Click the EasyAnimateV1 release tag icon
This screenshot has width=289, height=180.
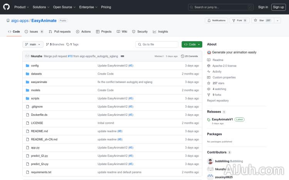click(209, 120)
